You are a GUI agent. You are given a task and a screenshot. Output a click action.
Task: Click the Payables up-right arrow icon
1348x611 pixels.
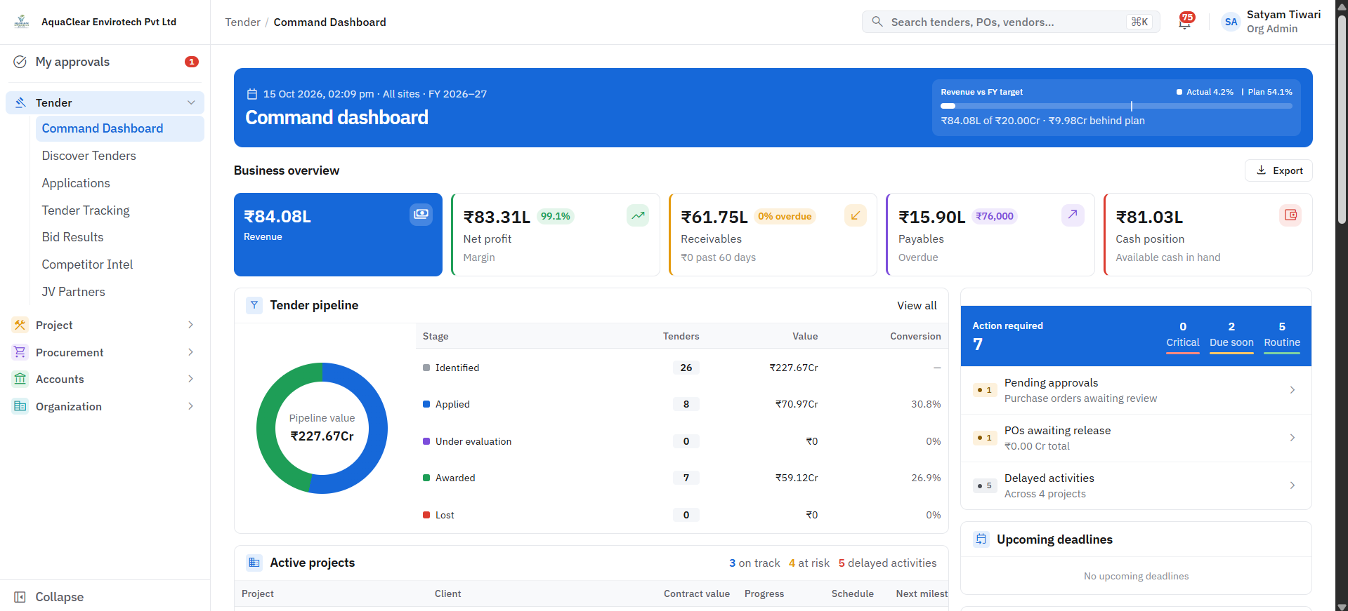[1073, 215]
